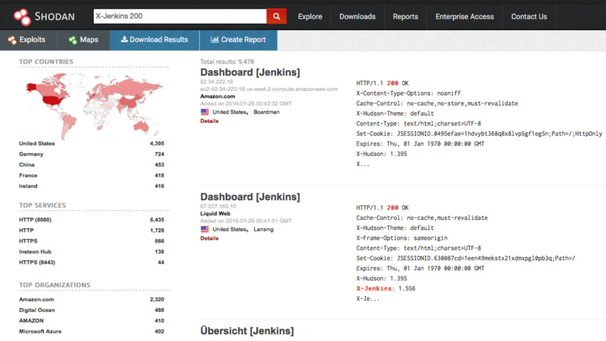Click the Create Report button
Viewport: 606px width, 341px height.
238,40
